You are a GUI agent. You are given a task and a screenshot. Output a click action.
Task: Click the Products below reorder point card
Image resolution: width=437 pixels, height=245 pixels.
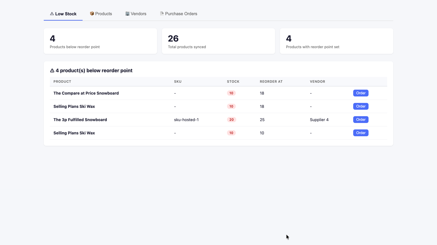[100, 41]
